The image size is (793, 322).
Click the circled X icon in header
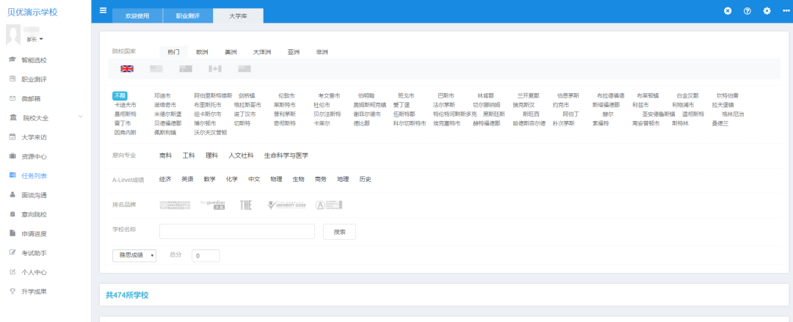[x=728, y=11]
